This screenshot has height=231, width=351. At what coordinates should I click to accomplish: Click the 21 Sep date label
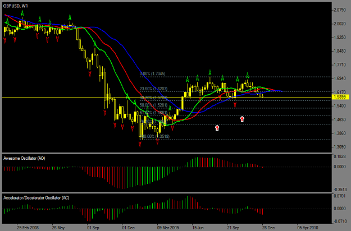(x=233, y=228)
